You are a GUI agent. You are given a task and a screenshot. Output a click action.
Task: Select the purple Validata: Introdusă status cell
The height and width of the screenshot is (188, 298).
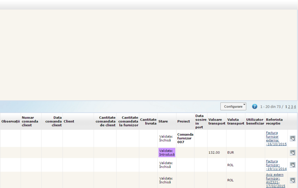click(167, 152)
